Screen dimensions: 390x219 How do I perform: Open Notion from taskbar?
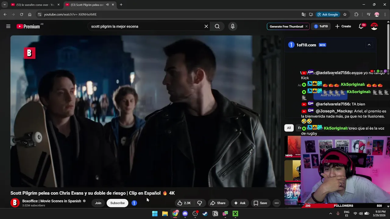tap(215, 214)
